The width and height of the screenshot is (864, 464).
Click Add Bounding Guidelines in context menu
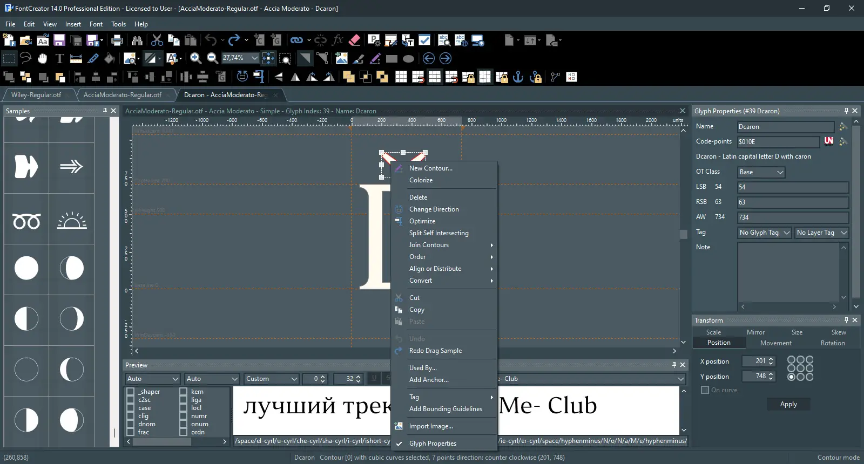click(x=444, y=409)
